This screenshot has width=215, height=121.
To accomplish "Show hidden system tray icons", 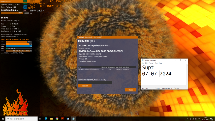I will [188, 119].
